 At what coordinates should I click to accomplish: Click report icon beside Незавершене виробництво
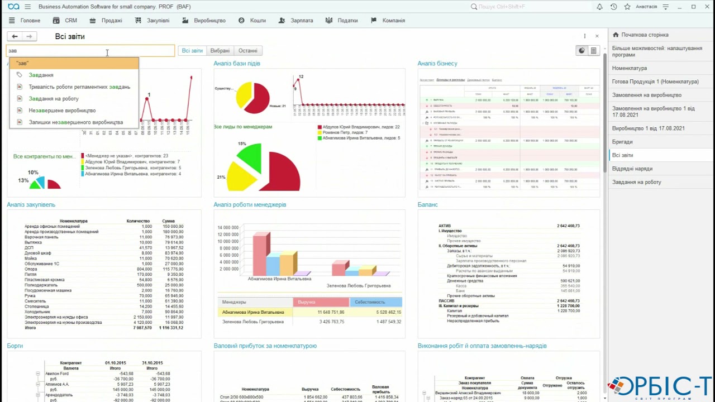(x=20, y=111)
